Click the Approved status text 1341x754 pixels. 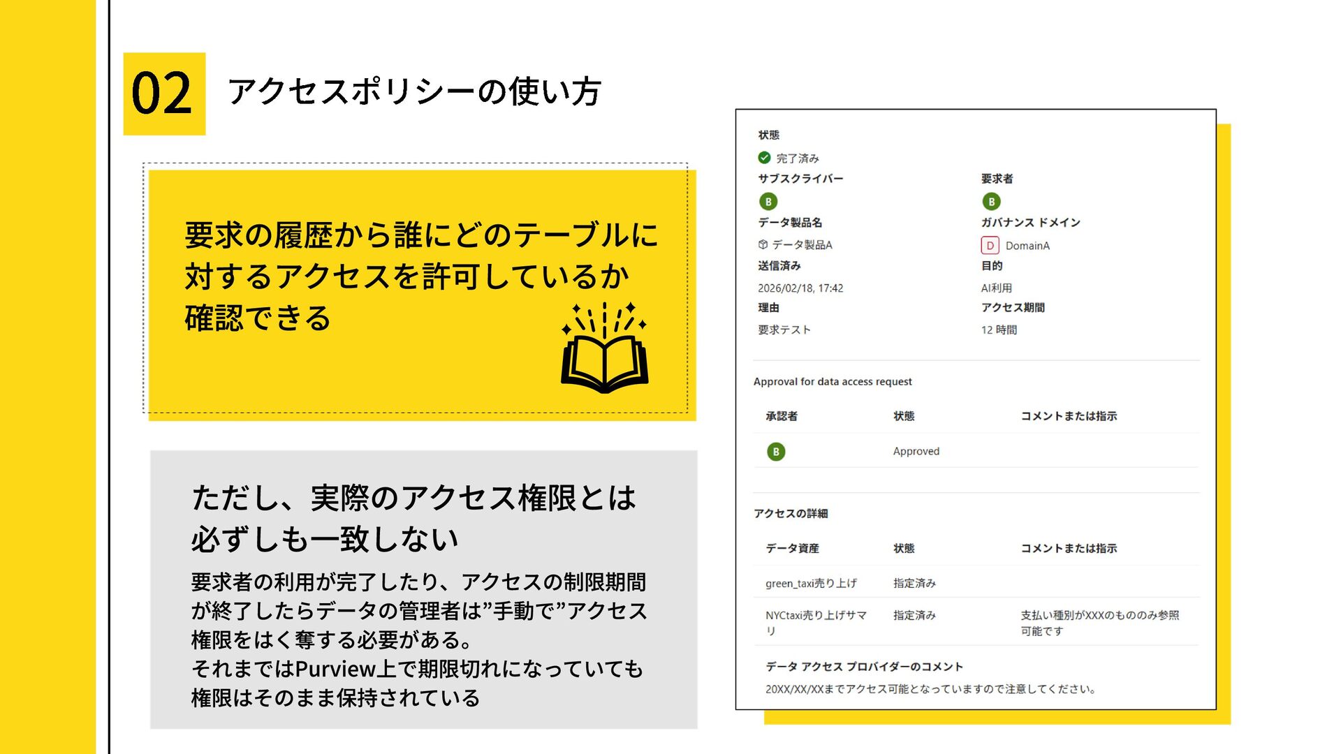coord(916,452)
